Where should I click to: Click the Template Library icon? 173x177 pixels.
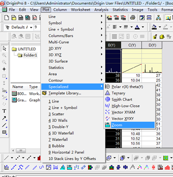pyautogui.click(x=45, y=93)
